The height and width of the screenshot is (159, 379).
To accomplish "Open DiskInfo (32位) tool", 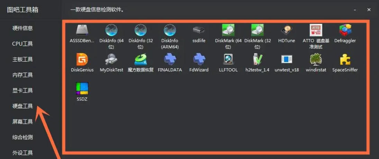I will (141, 30).
